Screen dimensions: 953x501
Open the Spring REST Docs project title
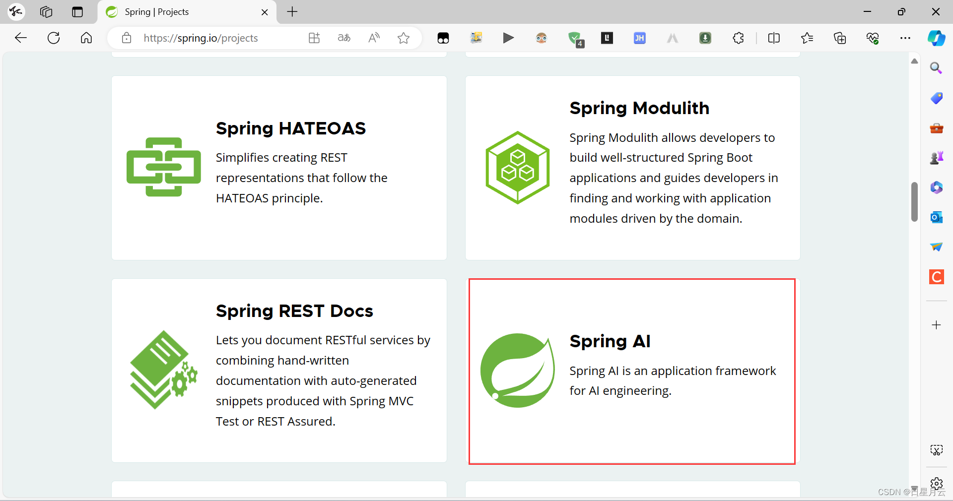[x=294, y=311]
